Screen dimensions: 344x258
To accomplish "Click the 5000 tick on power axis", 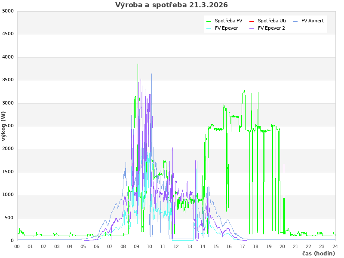I will [x=8, y=11].
